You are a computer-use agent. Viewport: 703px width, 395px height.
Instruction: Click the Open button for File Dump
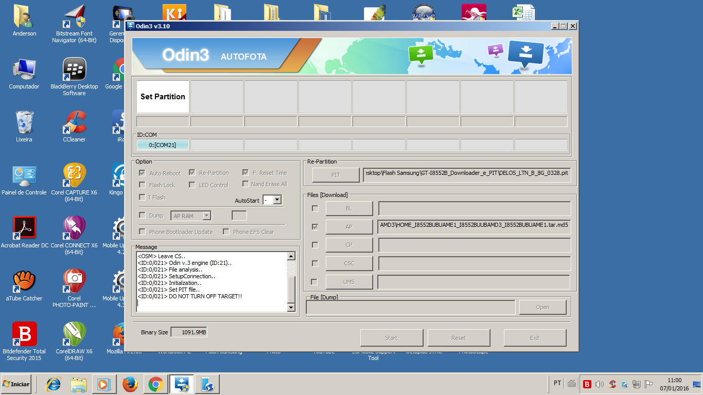point(542,307)
